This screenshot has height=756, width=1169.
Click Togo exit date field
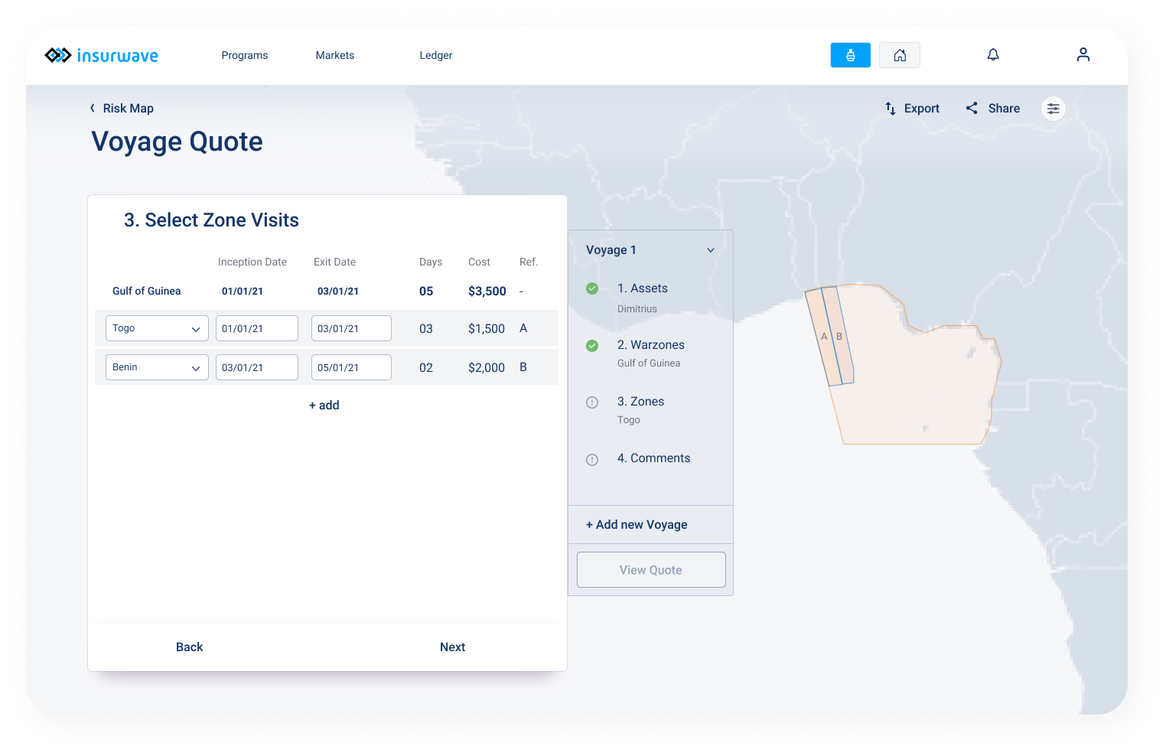point(351,328)
